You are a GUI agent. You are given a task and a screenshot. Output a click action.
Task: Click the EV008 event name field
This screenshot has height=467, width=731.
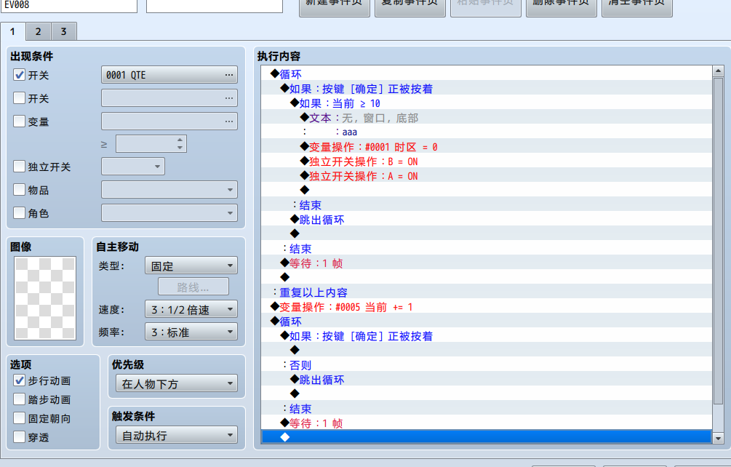coord(69,5)
